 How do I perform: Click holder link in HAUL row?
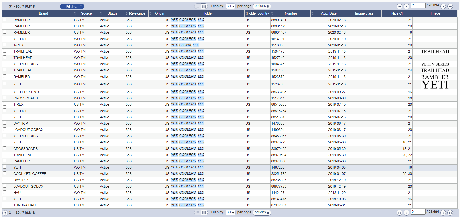[x=187, y=192]
